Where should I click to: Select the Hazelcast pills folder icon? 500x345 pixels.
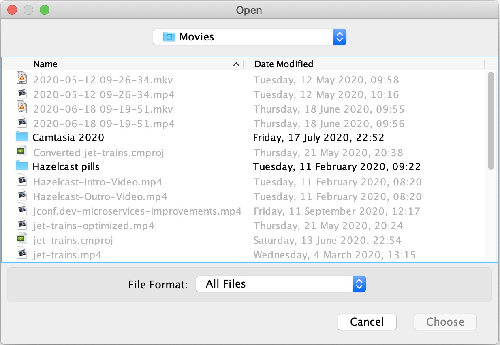click(x=22, y=166)
